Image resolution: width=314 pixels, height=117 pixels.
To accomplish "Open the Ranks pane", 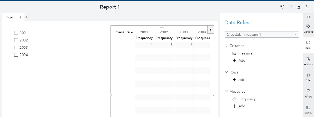I will (308, 110).
